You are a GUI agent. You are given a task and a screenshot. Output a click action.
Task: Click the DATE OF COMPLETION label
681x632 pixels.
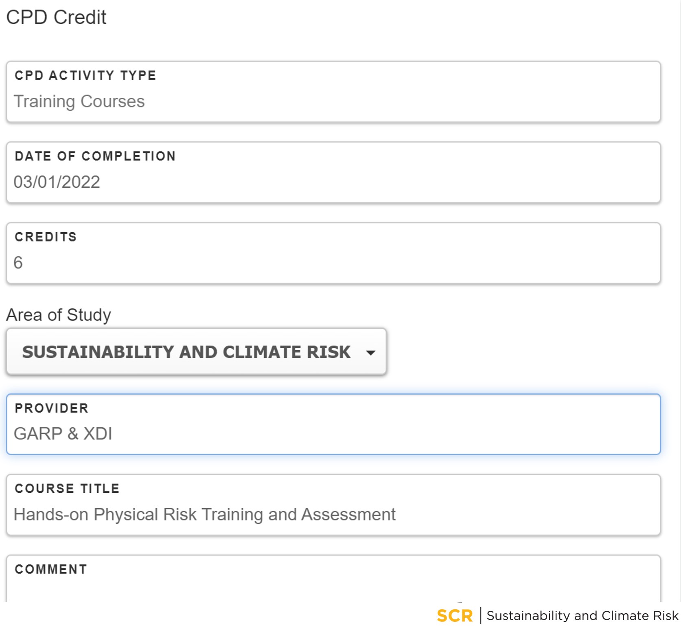(95, 156)
